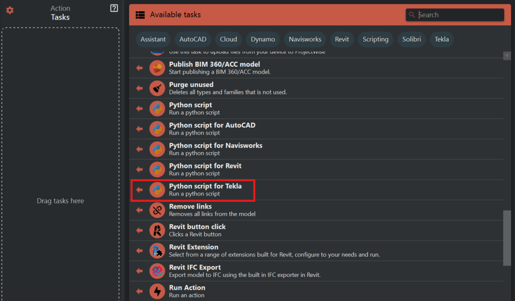This screenshot has height=301, width=515.
Task: Select the Scripting filter chip
Action: coord(376,39)
